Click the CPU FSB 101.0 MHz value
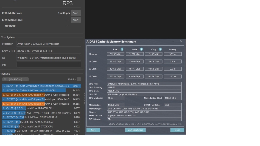 click(144, 94)
